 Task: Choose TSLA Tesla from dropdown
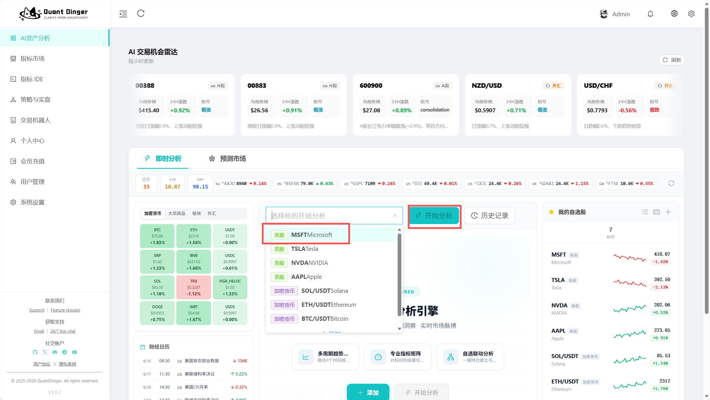tap(331, 249)
